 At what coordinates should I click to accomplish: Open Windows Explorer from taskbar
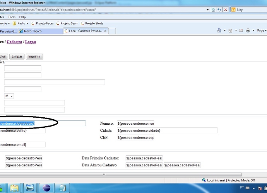[14, 188]
